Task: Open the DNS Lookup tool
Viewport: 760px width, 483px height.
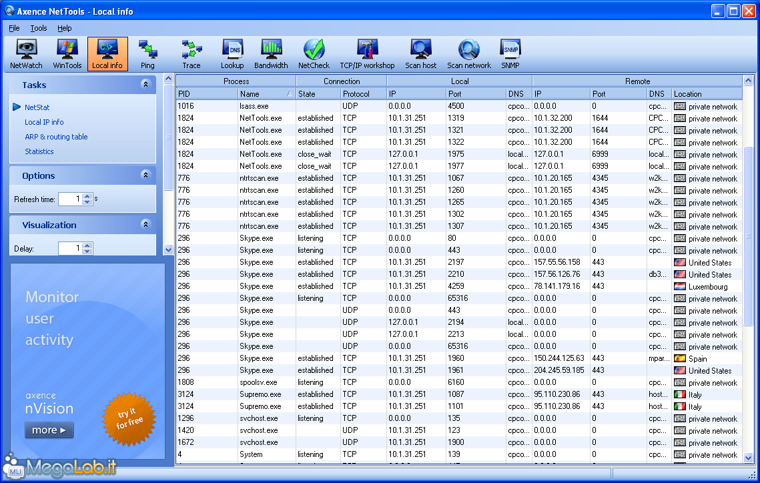Action: [232, 54]
